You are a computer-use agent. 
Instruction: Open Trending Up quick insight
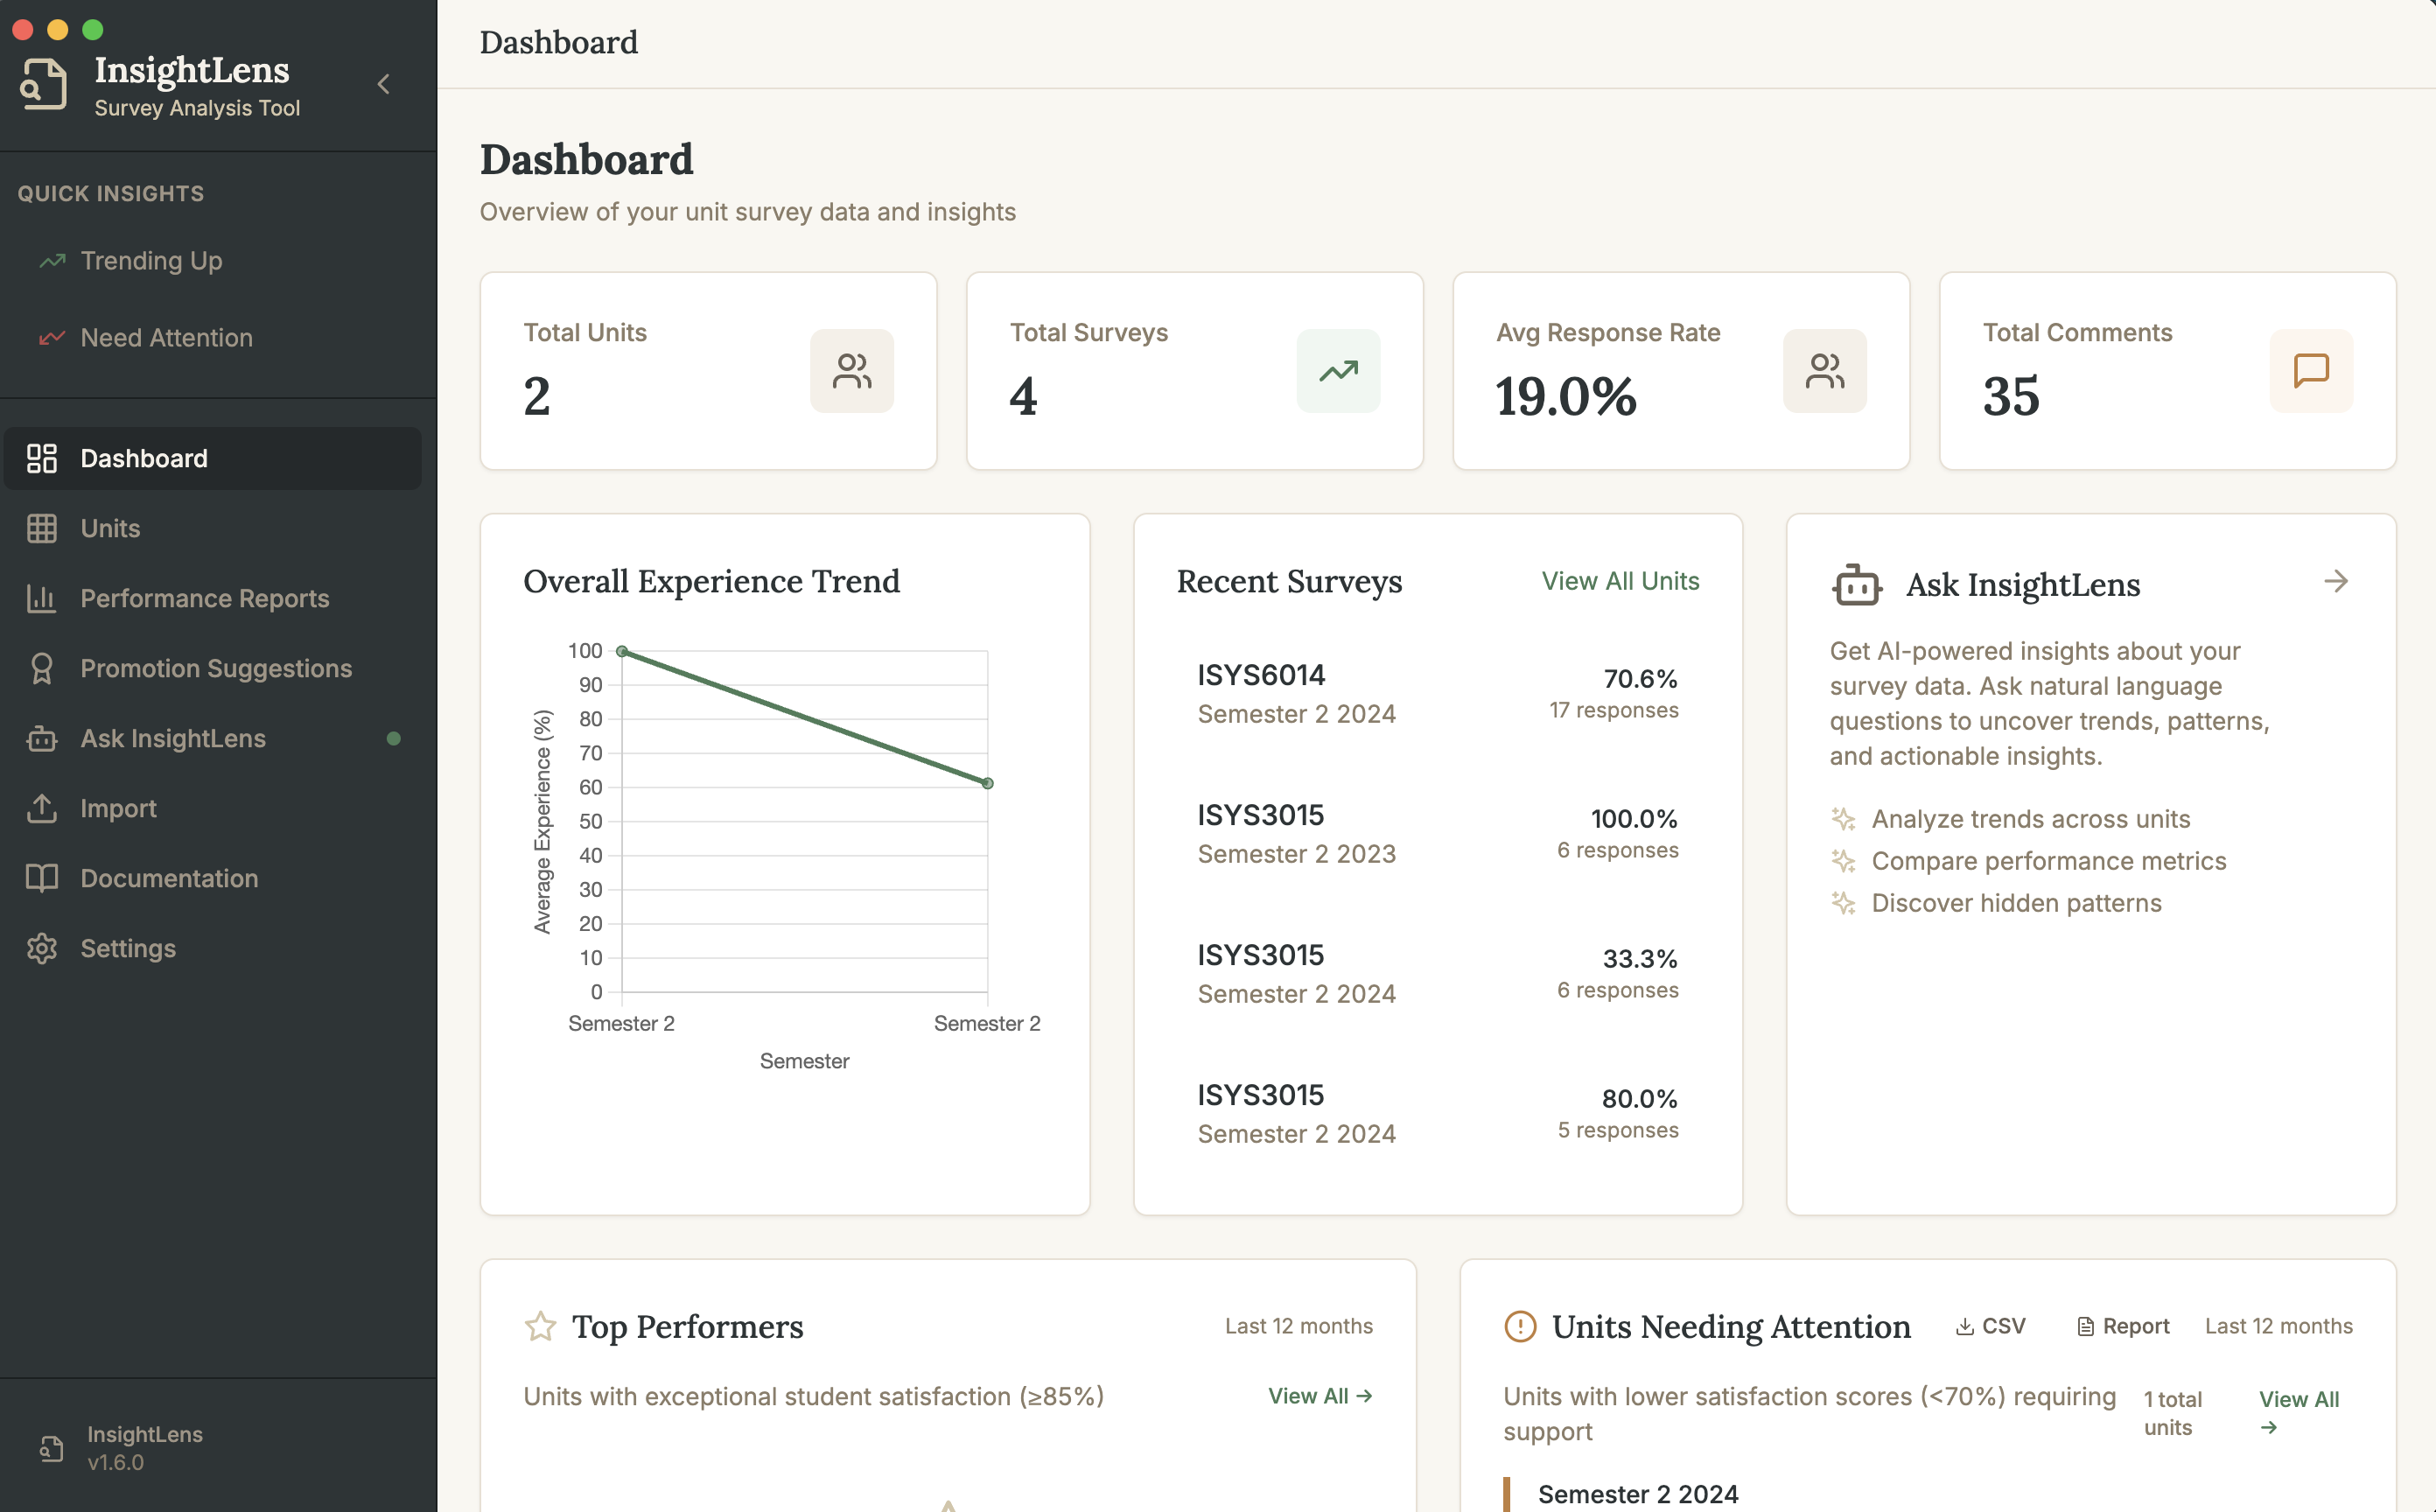tap(150, 261)
